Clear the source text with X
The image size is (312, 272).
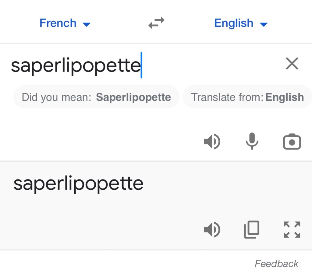coord(292,64)
